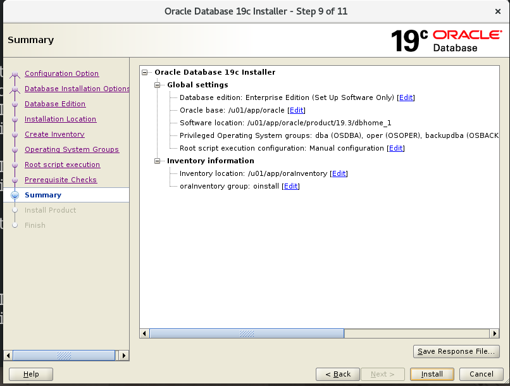The image size is (510, 386).
Task: Click left arrow of summary horizontal scrollbar
Action: point(145,333)
